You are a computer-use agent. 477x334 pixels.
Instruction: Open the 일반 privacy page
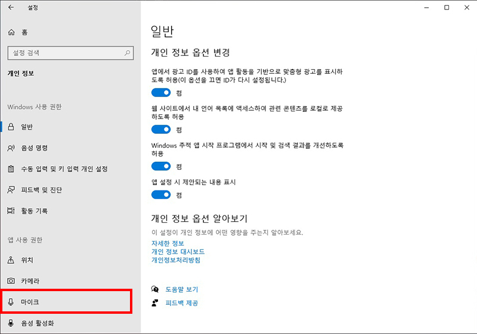point(70,127)
